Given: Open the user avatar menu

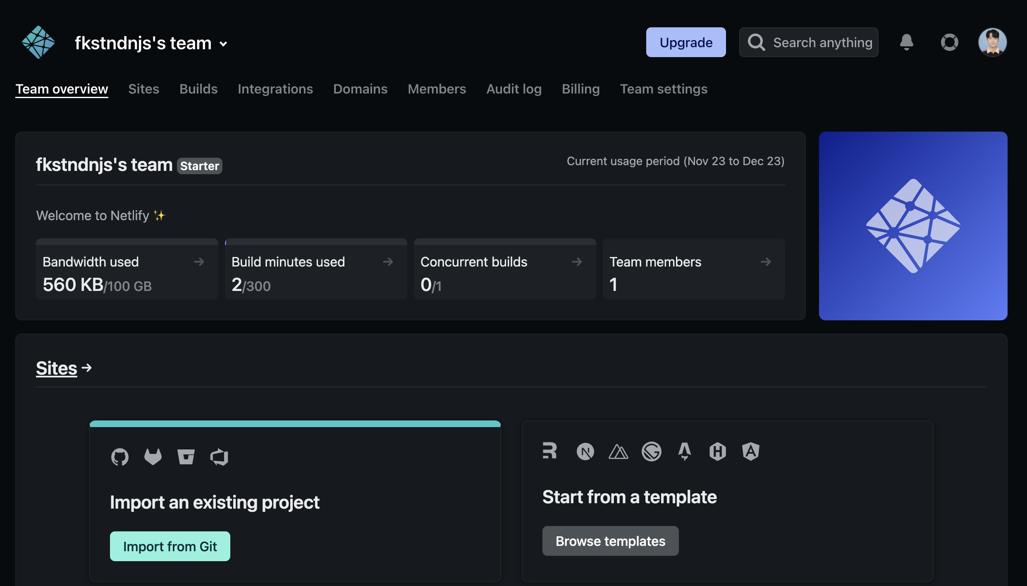Looking at the screenshot, I should click(992, 42).
